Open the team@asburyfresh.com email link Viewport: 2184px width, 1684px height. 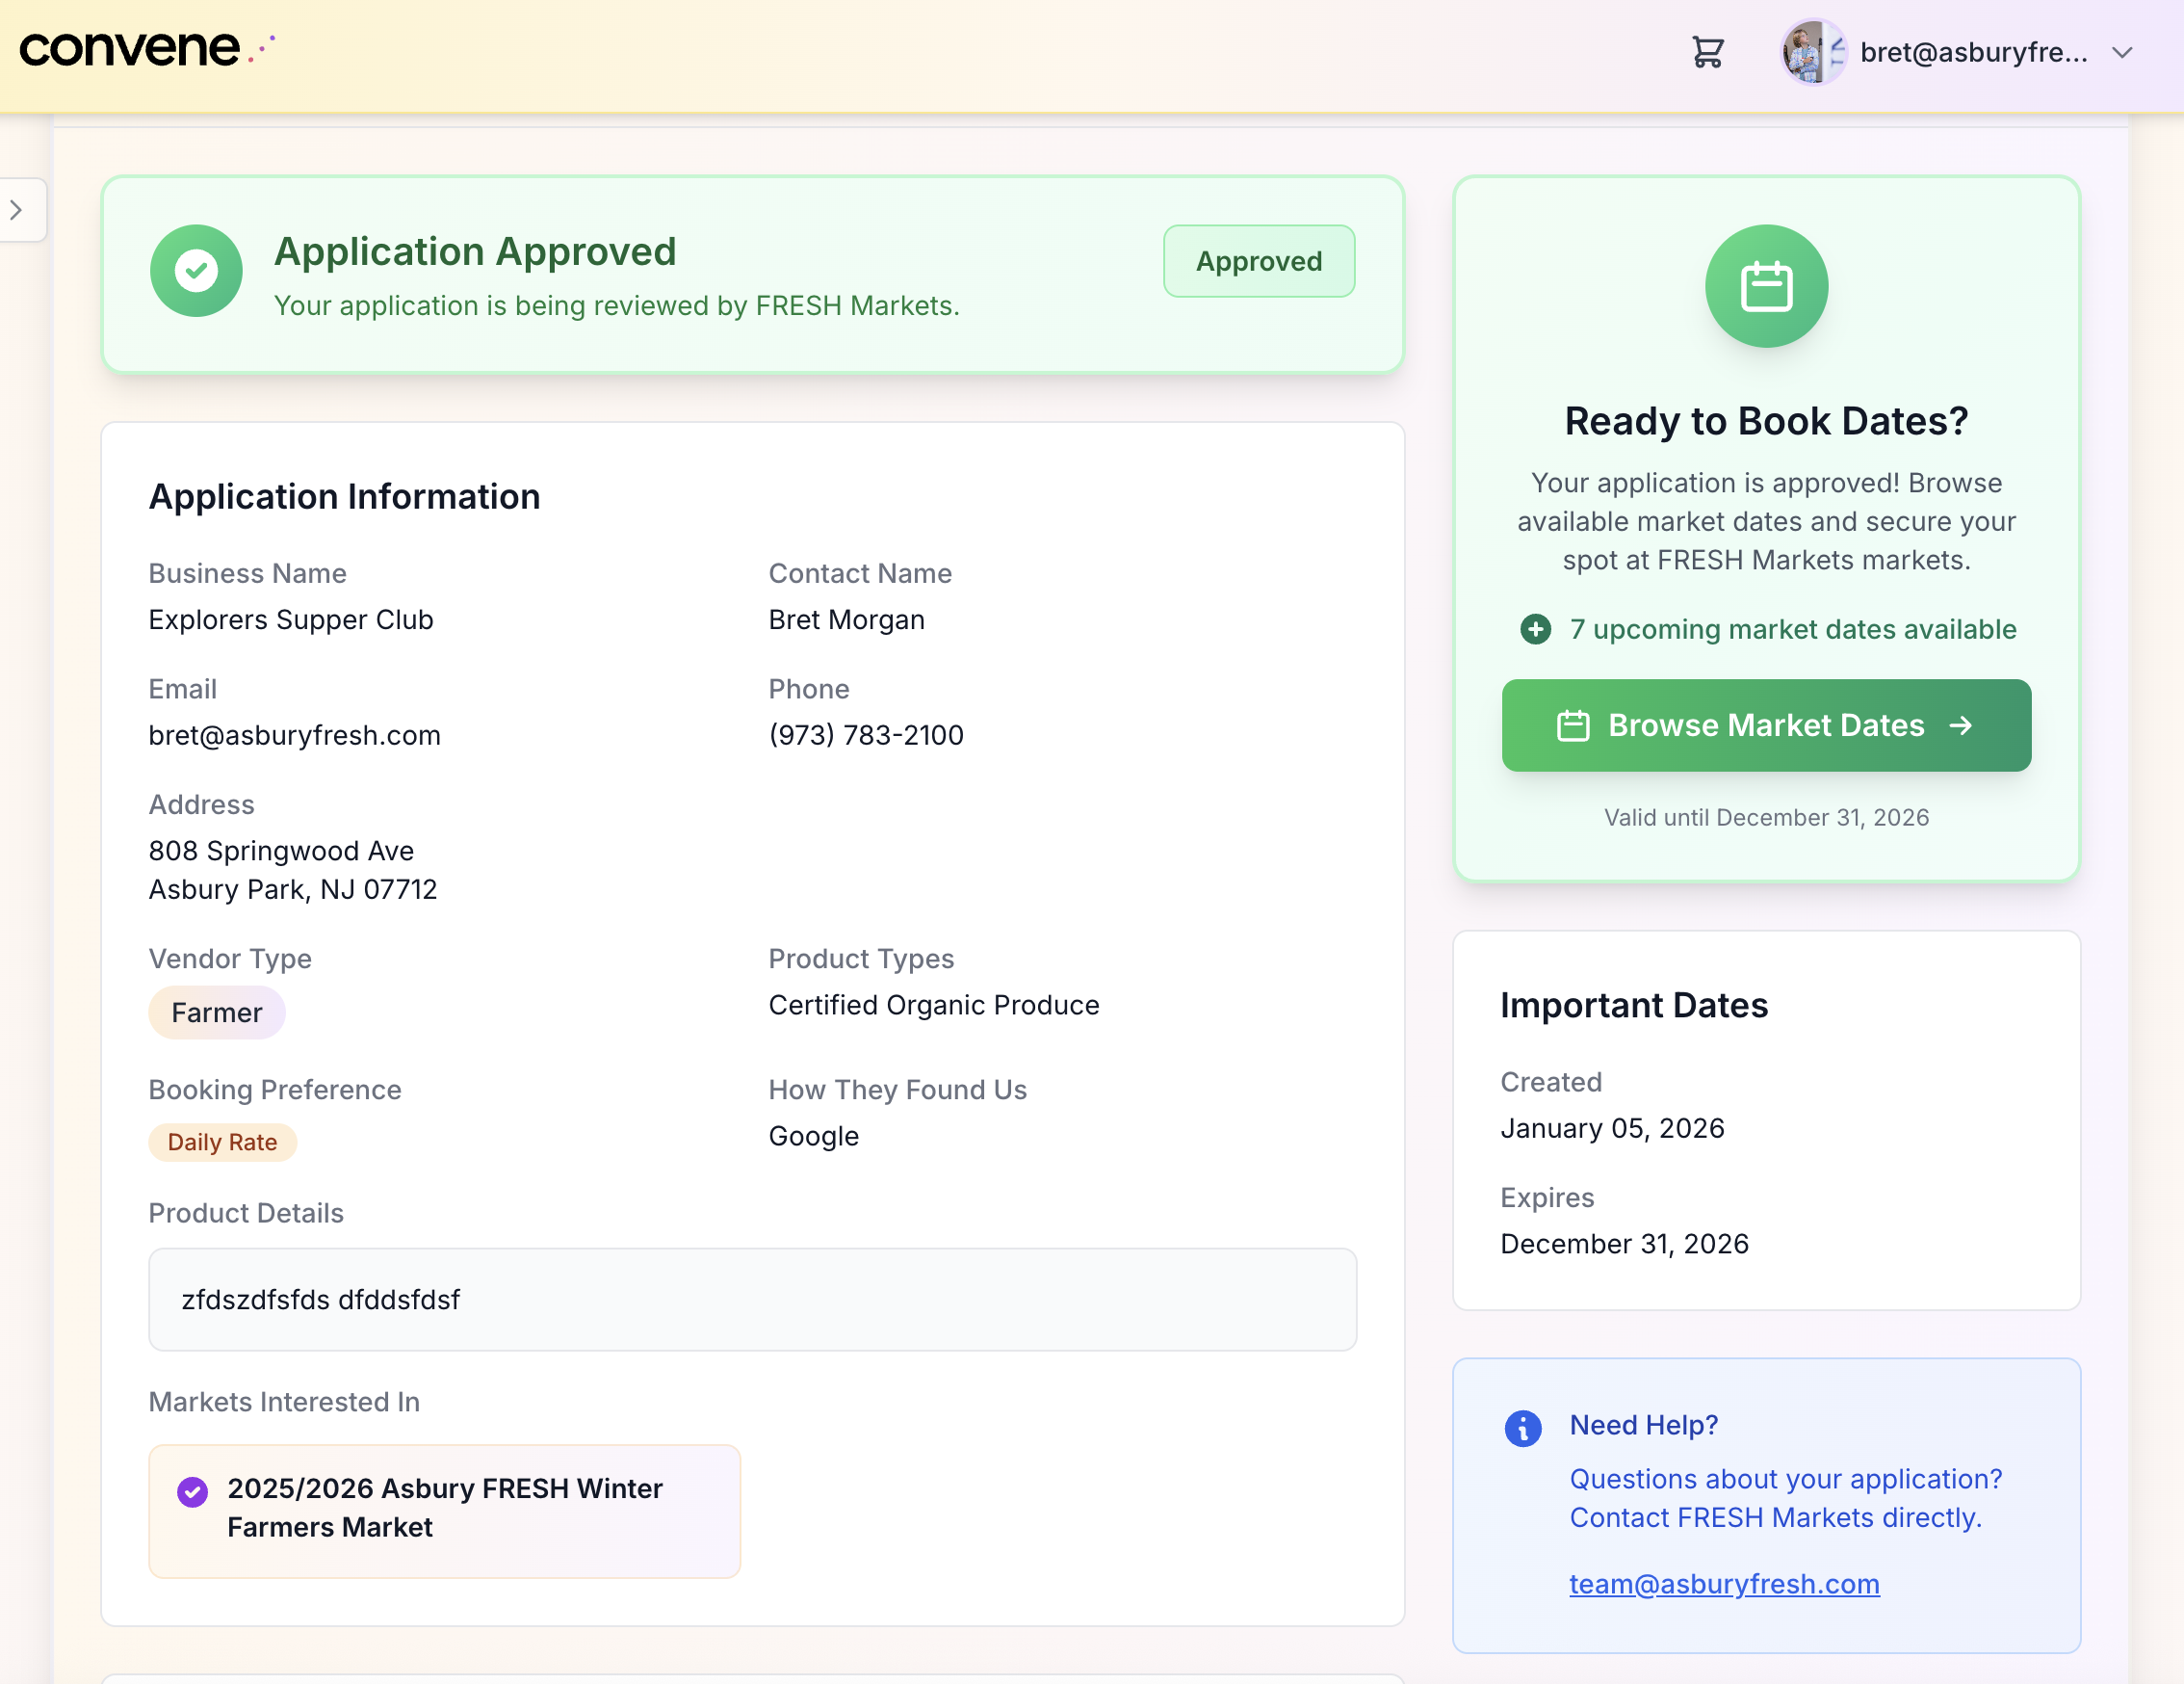1723,1584
